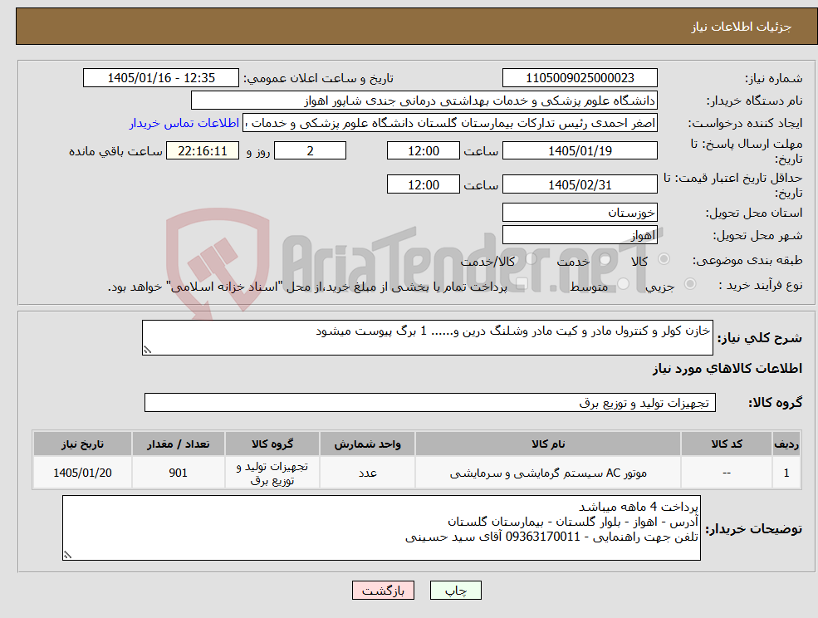Click the response deadline time 12:00 field
This screenshot has height=618, width=818.
(x=423, y=151)
